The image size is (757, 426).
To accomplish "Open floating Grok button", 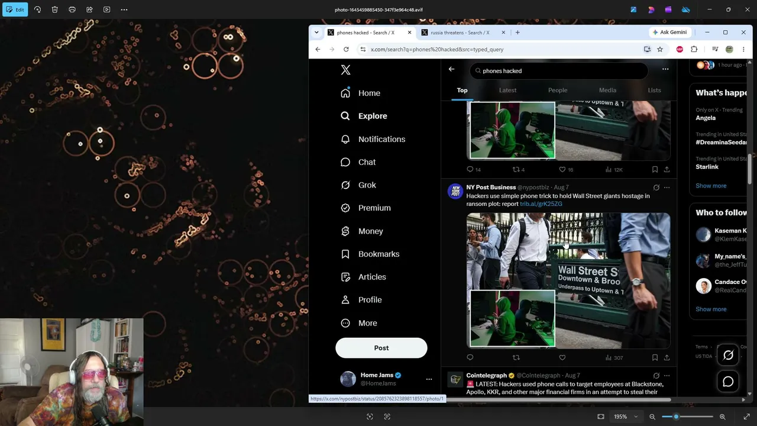I will tap(728, 355).
